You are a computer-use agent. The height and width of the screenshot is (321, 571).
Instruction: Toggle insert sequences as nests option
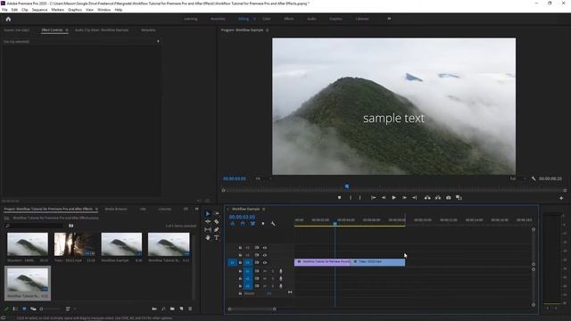(x=233, y=224)
